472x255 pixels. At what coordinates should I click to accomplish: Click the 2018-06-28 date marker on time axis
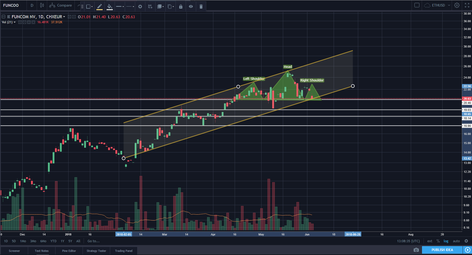[x=353, y=234]
